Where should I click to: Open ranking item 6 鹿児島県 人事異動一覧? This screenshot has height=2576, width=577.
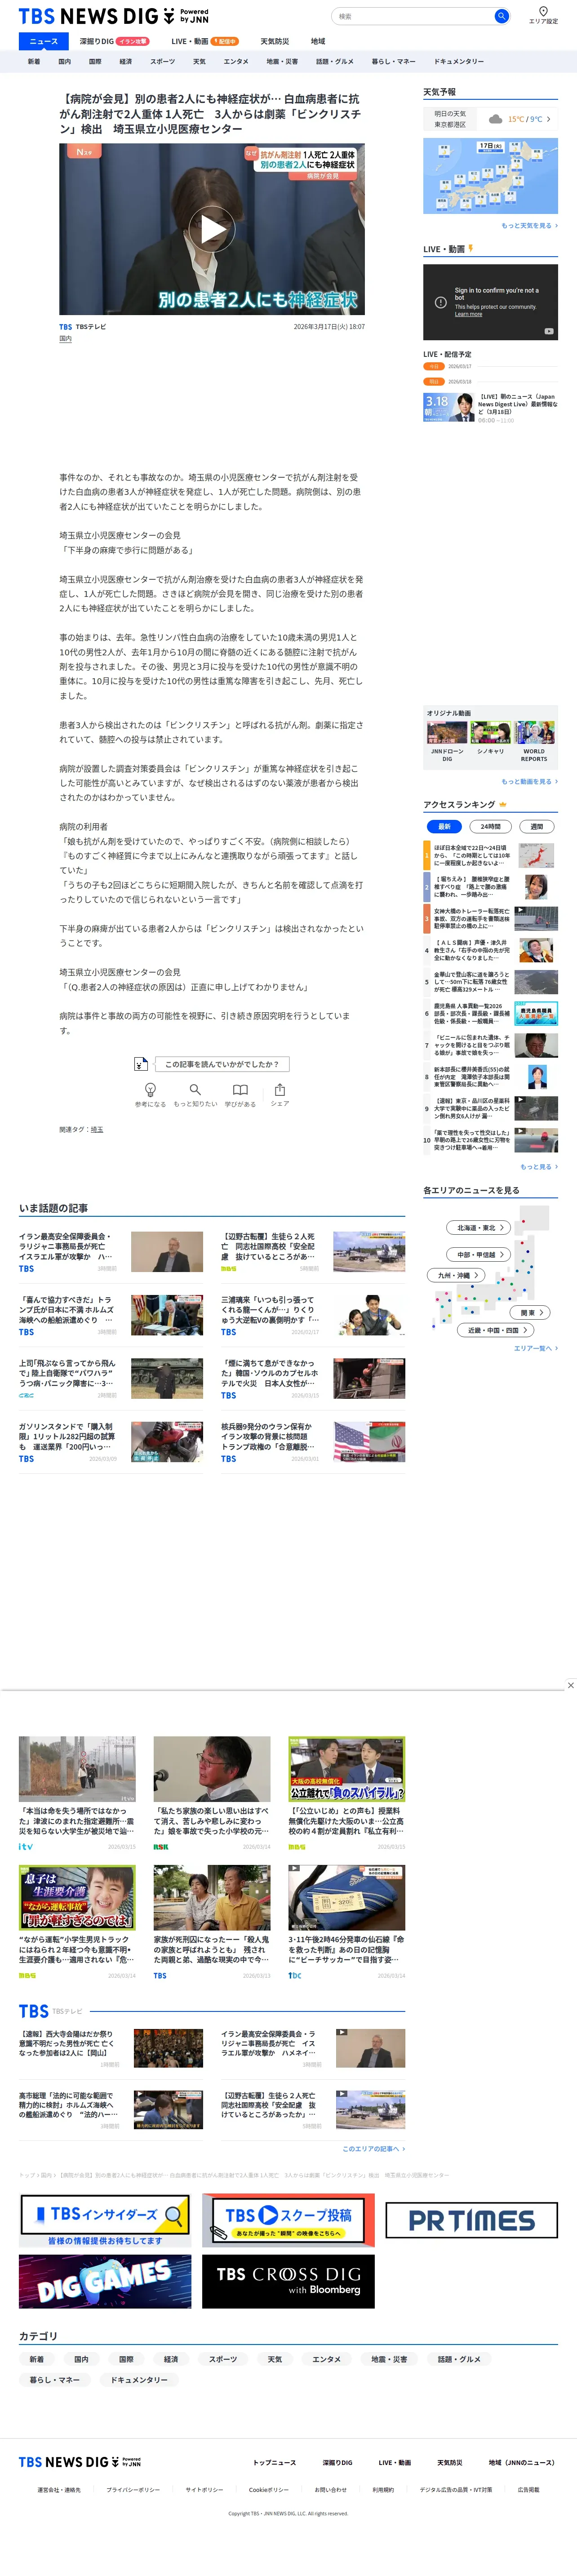click(x=490, y=1014)
